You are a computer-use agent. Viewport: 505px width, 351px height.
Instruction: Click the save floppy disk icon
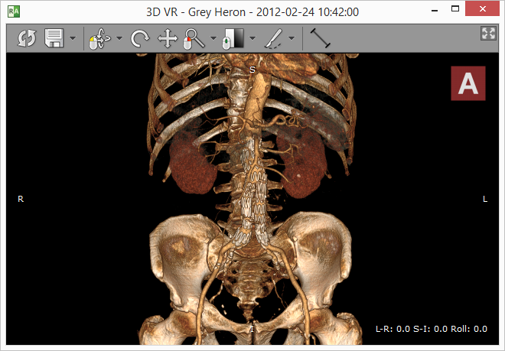(x=54, y=39)
